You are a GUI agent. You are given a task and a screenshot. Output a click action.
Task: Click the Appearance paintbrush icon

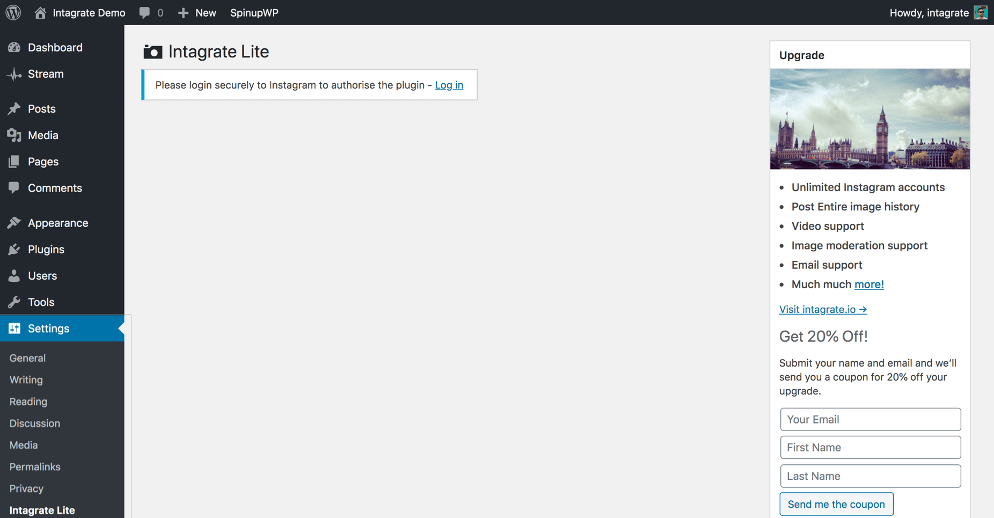[x=14, y=223]
